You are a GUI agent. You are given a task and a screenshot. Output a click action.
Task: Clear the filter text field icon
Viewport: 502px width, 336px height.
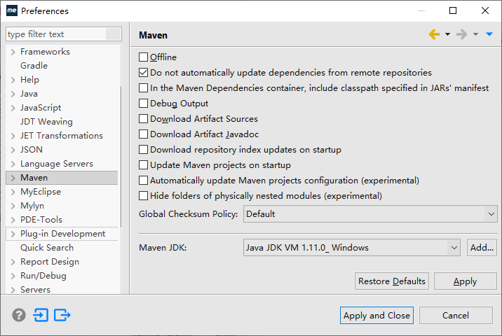pyautogui.click(x=114, y=34)
